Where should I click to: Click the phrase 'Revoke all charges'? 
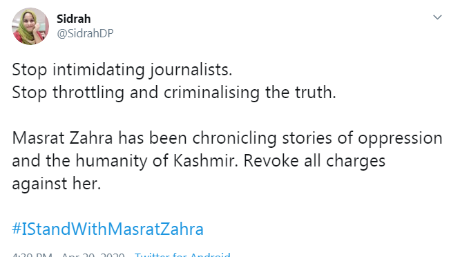314,161
